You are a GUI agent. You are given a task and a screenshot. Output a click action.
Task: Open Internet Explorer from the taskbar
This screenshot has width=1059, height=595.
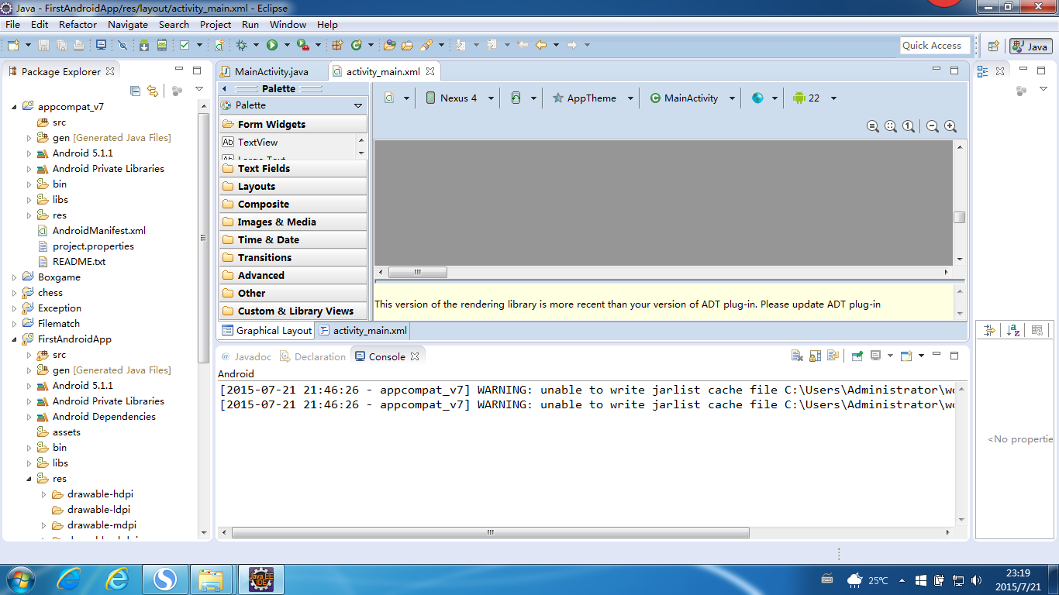tap(117, 578)
